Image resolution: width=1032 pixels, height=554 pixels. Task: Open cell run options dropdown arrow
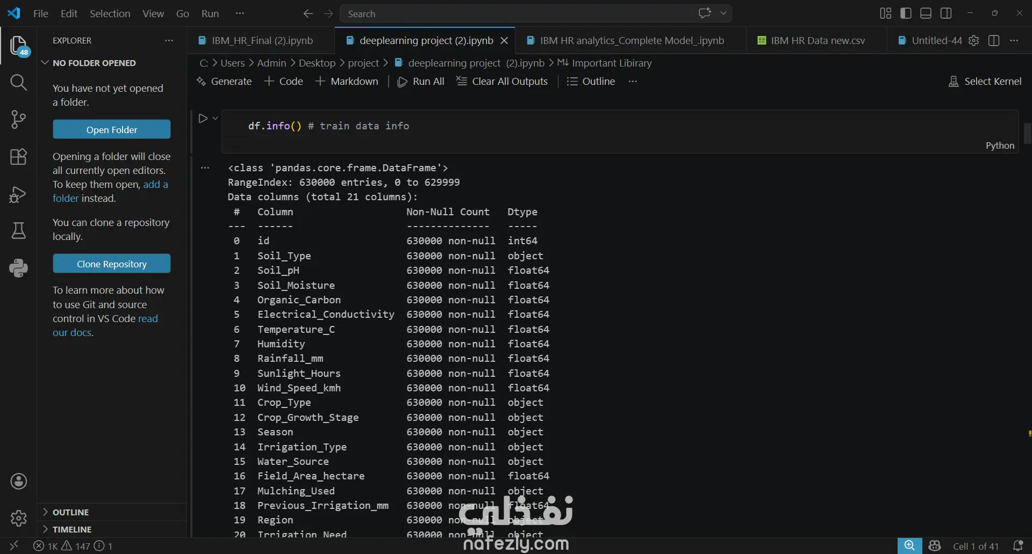coord(215,118)
